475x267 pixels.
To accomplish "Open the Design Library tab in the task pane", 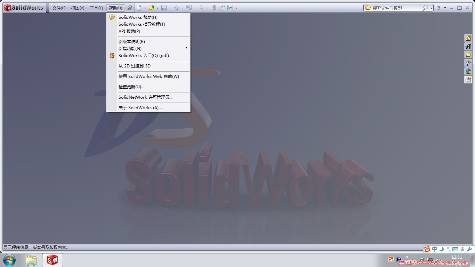I will click(468, 46).
